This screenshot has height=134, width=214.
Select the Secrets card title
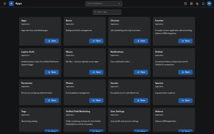click(114, 83)
